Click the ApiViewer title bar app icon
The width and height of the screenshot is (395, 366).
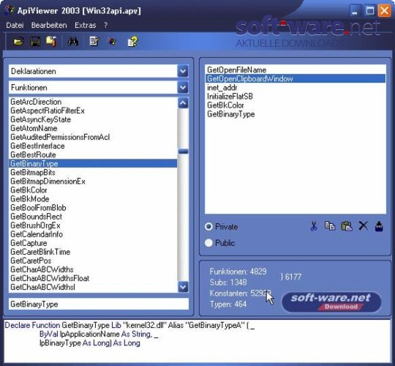[x=10, y=10]
